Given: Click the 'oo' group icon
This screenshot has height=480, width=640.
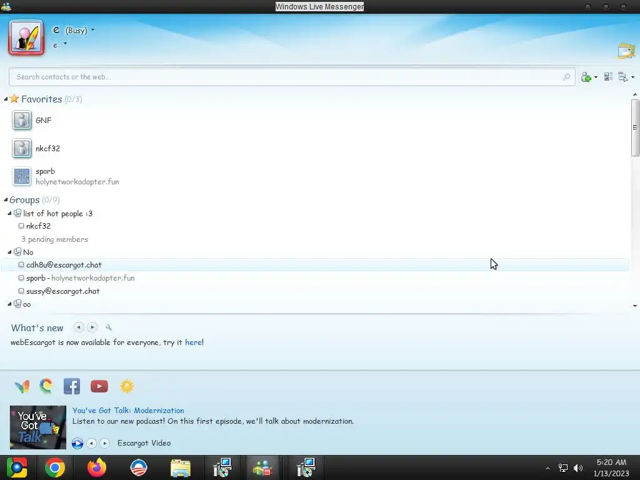Looking at the screenshot, I should pos(17,304).
